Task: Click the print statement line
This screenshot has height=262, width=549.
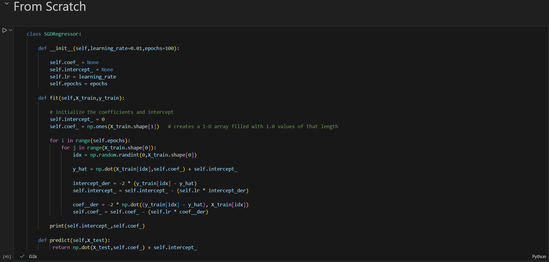Action: (x=97, y=226)
